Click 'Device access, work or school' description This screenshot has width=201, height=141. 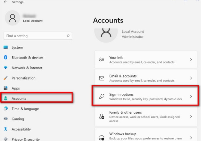pyautogui.click(x=144, y=119)
